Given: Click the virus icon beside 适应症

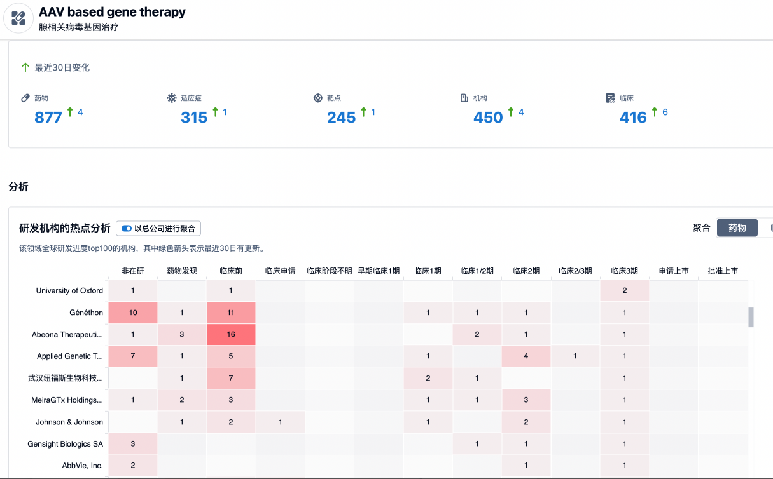Looking at the screenshot, I should click(x=172, y=98).
